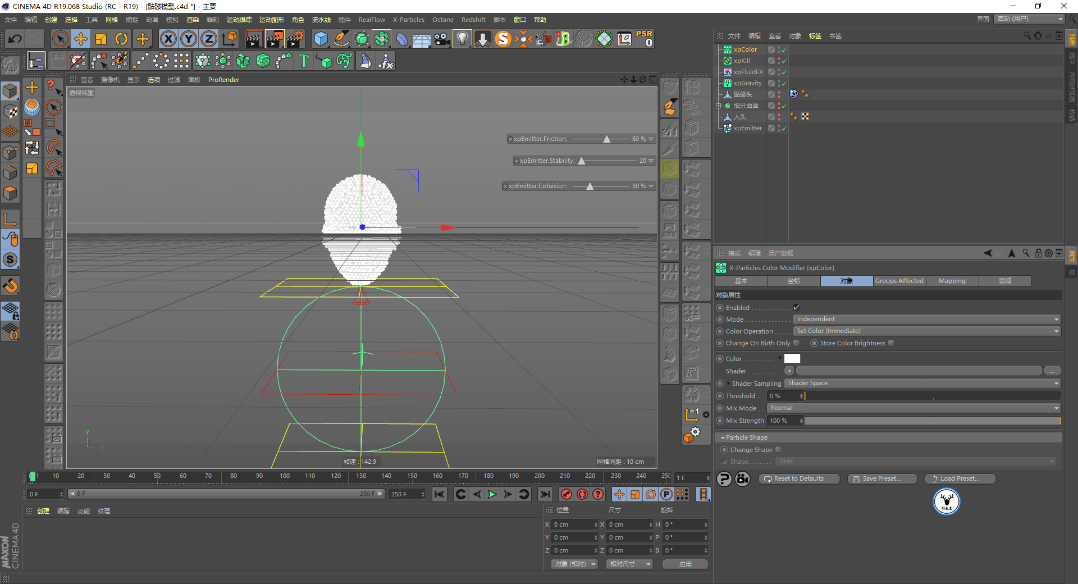Add a Light object with bulb icon
Viewport: 1078px width, 584px height.
pos(462,39)
